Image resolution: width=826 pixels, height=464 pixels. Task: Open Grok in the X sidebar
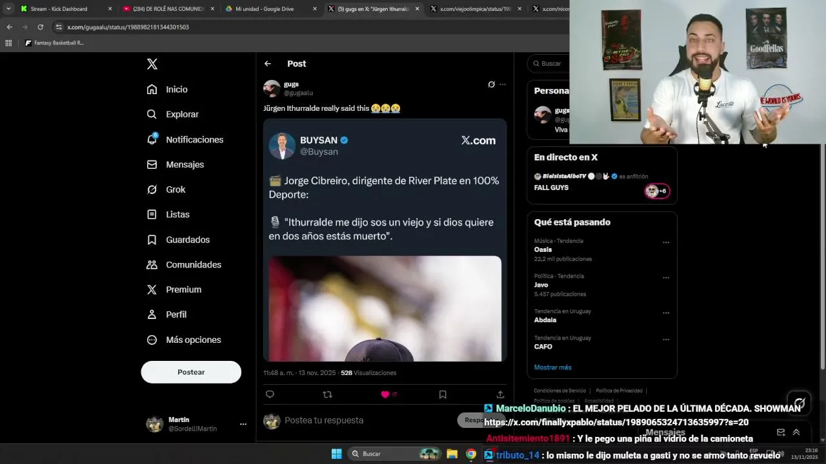tap(166, 189)
